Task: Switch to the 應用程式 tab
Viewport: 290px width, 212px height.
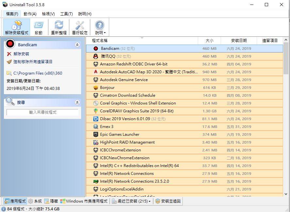Action: [x=15, y=201]
